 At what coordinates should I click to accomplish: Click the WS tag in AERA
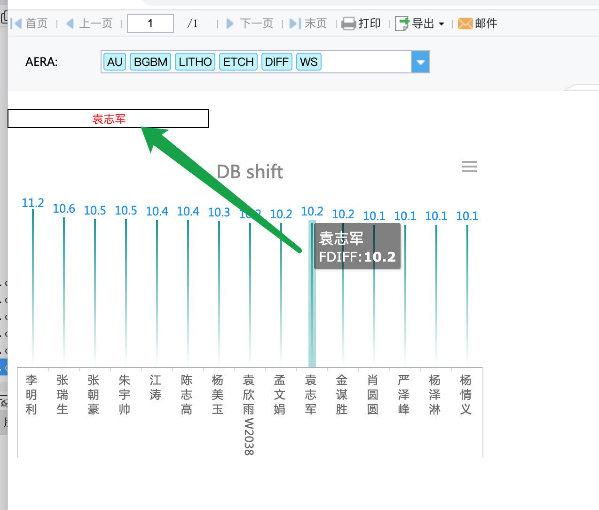click(x=309, y=62)
